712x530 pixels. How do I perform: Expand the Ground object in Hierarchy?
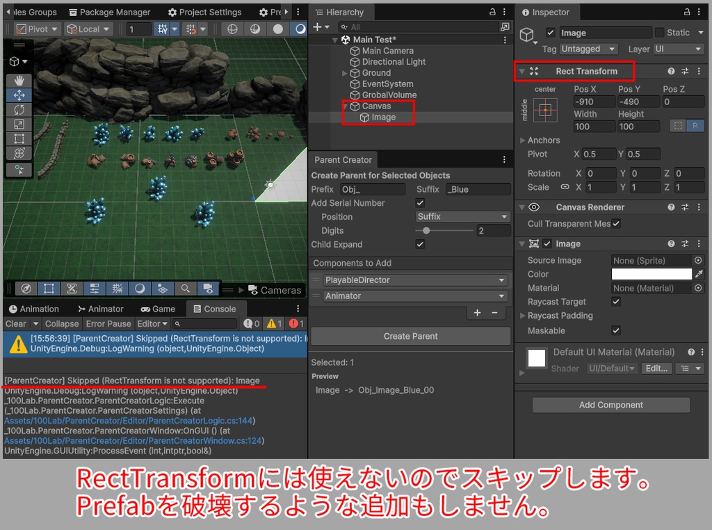tap(345, 73)
